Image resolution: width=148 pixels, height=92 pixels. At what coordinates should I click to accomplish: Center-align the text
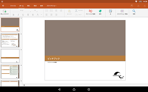pyautogui.click(x=51, y=15)
